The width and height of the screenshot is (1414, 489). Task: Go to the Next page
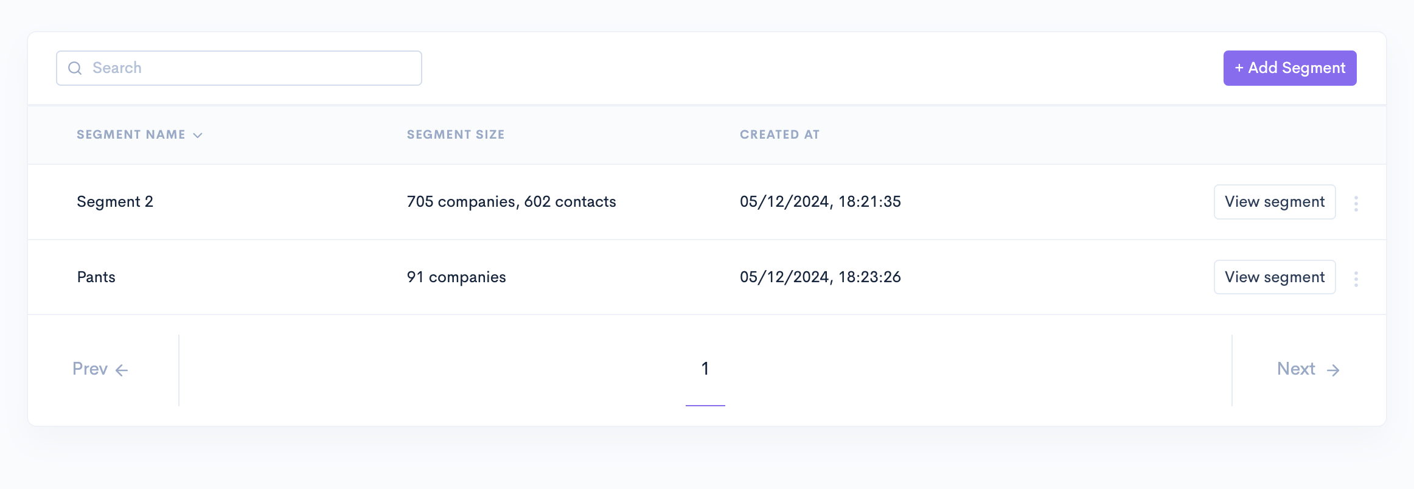[1297, 369]
